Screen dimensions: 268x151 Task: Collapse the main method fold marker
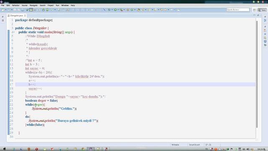click(14, 32)
